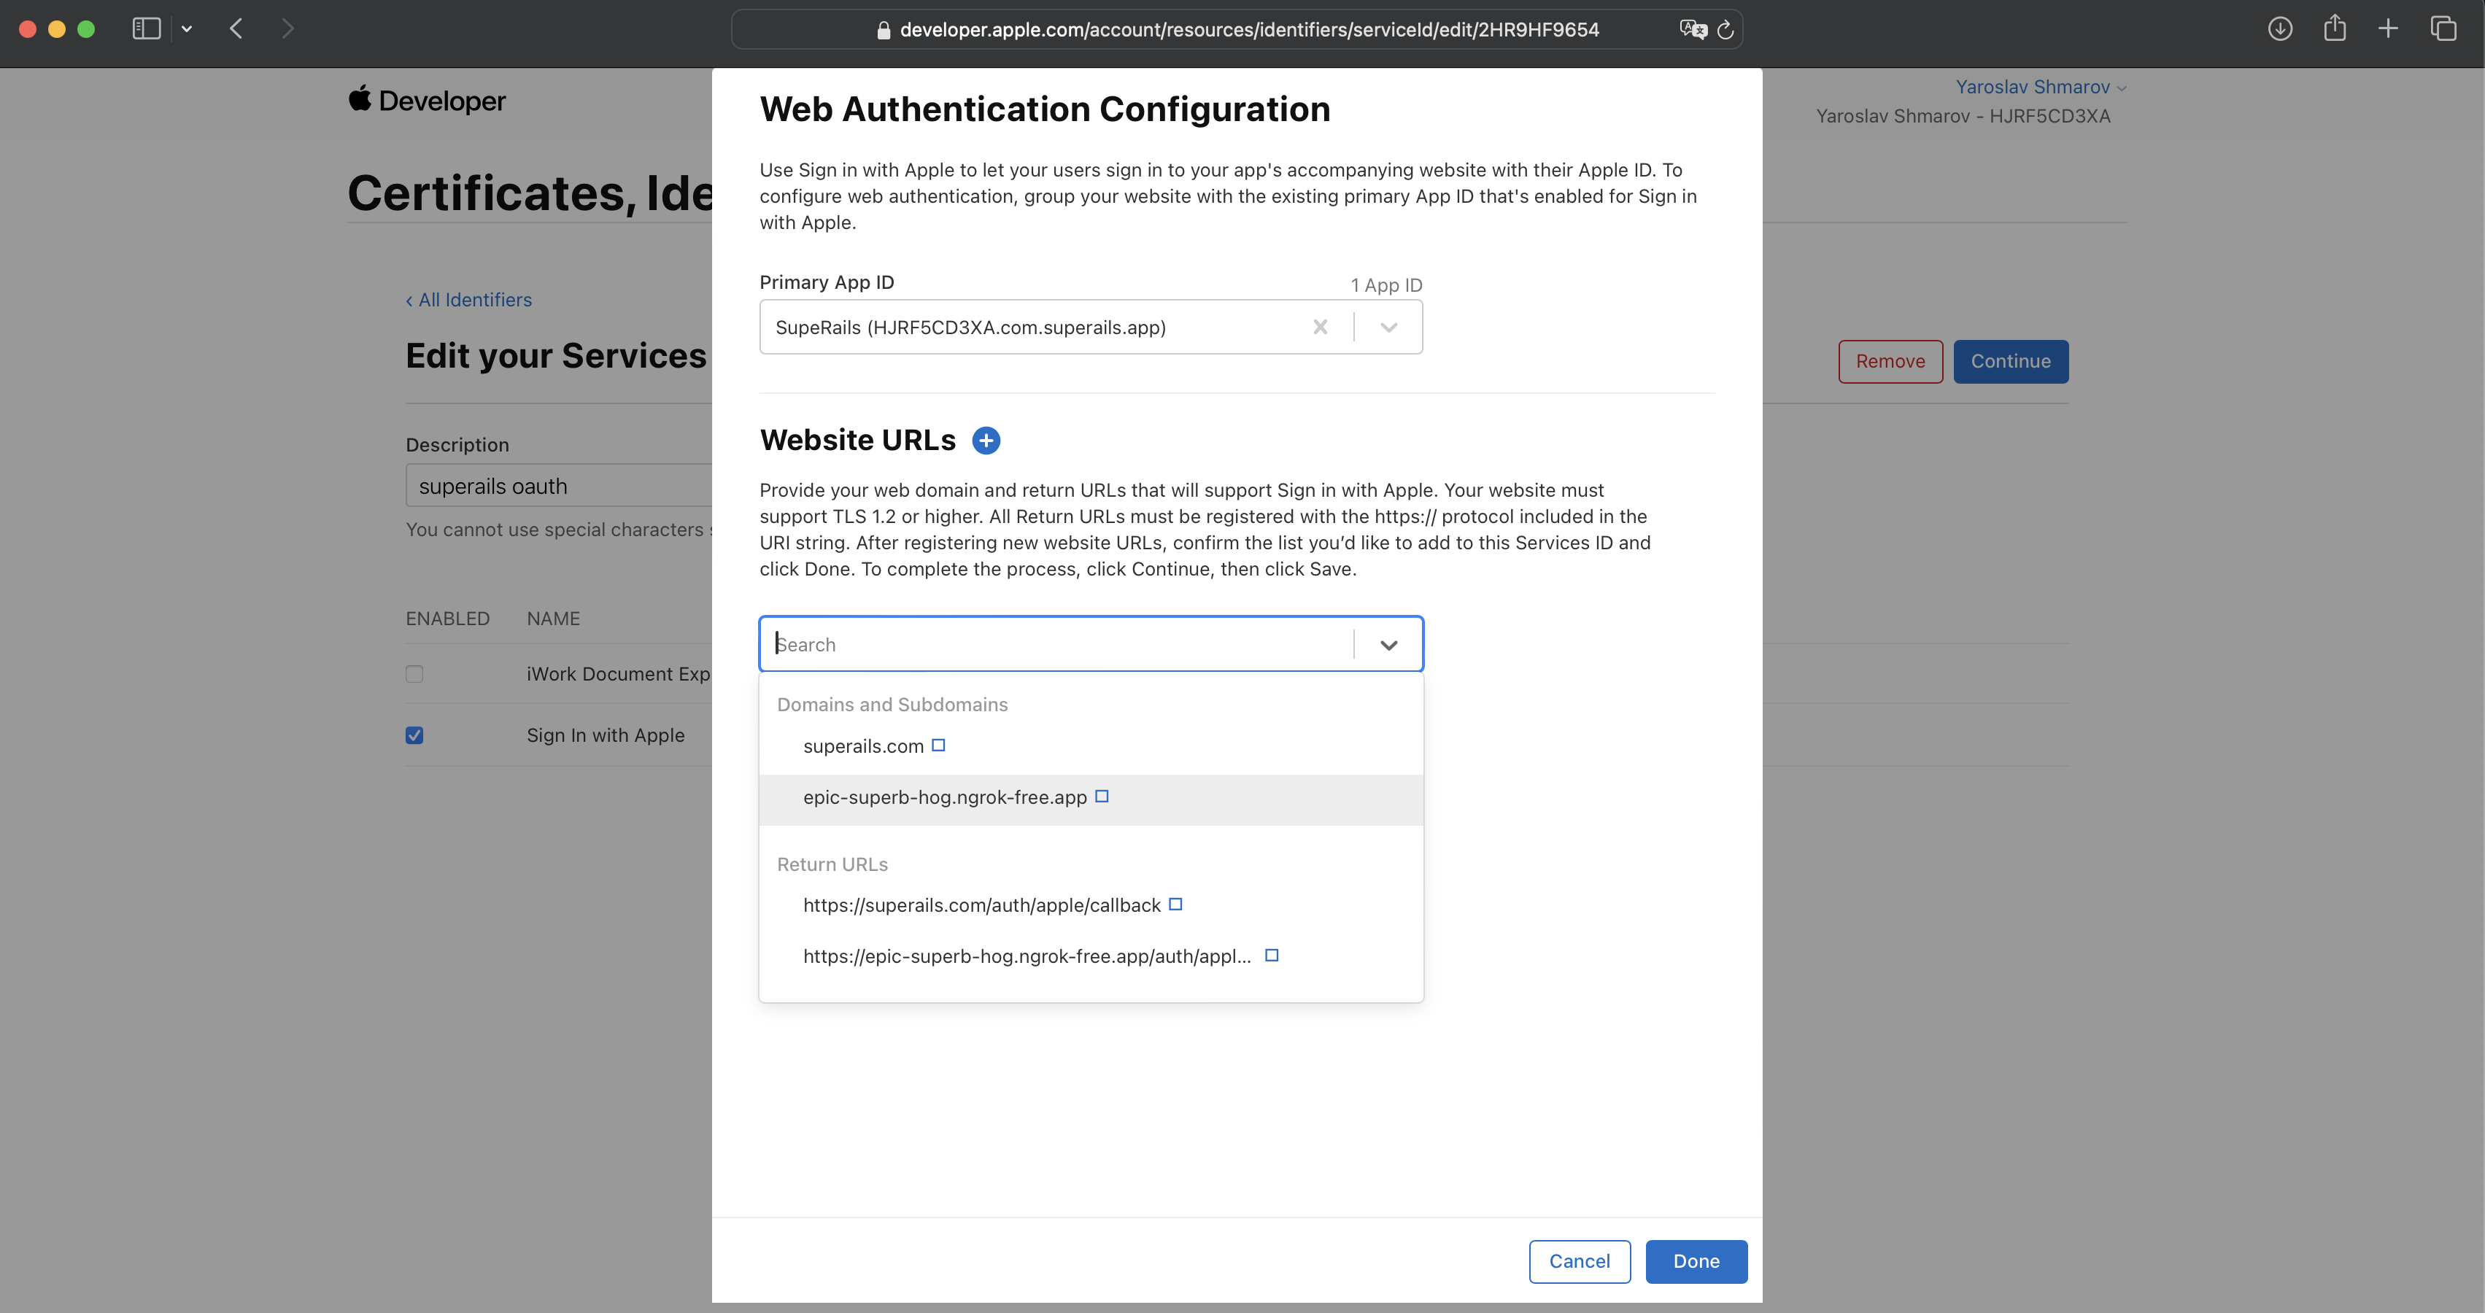Open the page translate icon
The image size is (2485, 1313).
click(1693, 30)
